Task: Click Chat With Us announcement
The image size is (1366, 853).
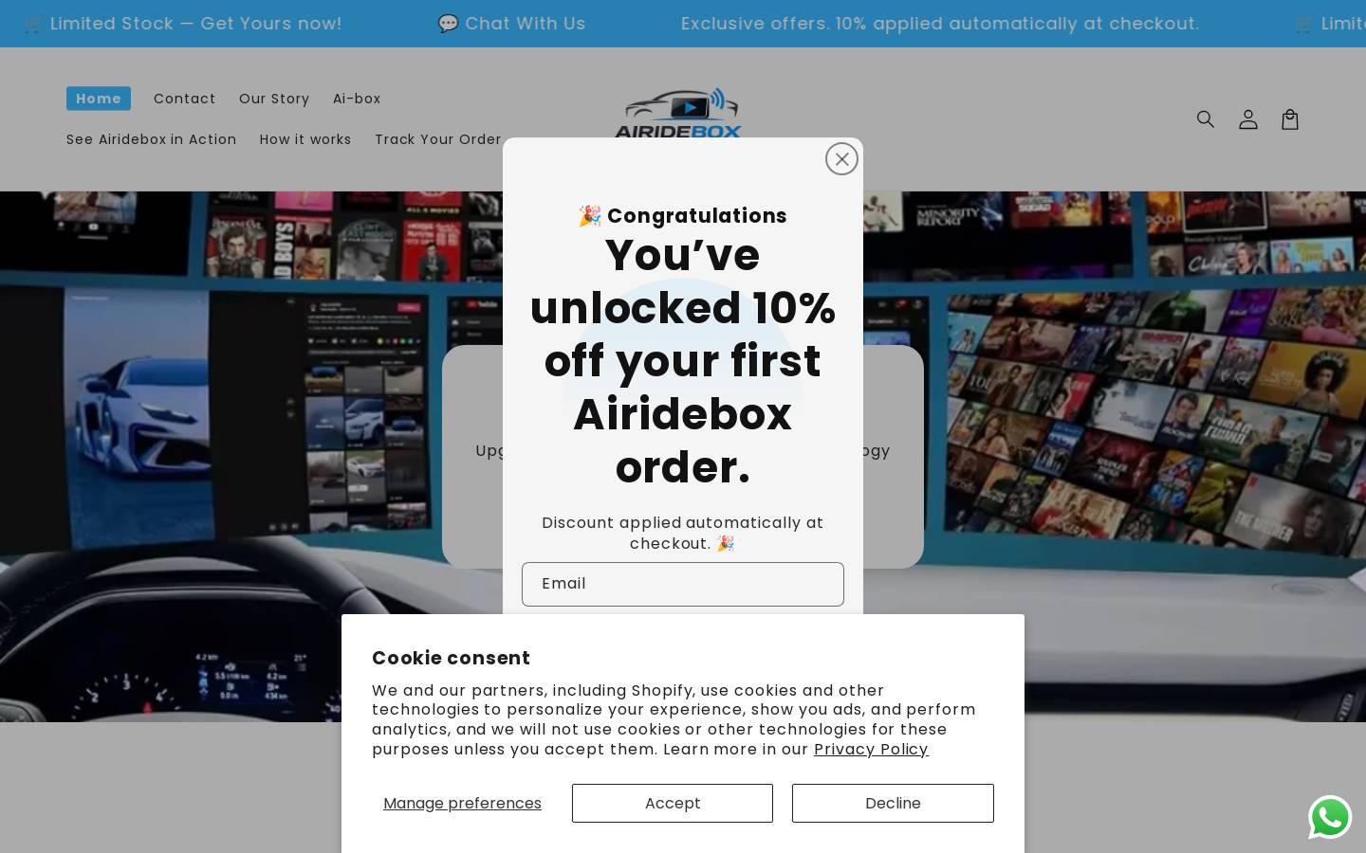Action: click(512, 23)
